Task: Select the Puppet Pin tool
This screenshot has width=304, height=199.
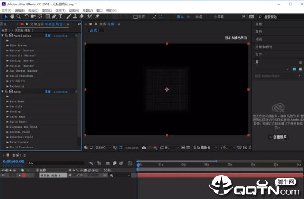Action: click(x=97, y=17)
